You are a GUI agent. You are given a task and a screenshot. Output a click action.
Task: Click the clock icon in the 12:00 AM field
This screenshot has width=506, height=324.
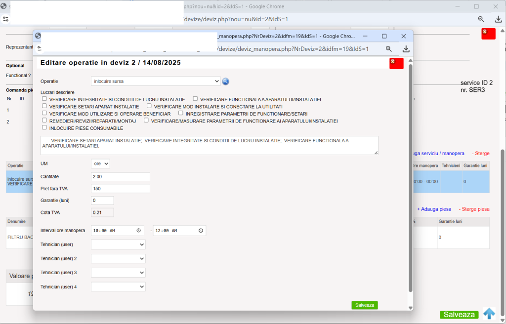(x=201, y=231)
